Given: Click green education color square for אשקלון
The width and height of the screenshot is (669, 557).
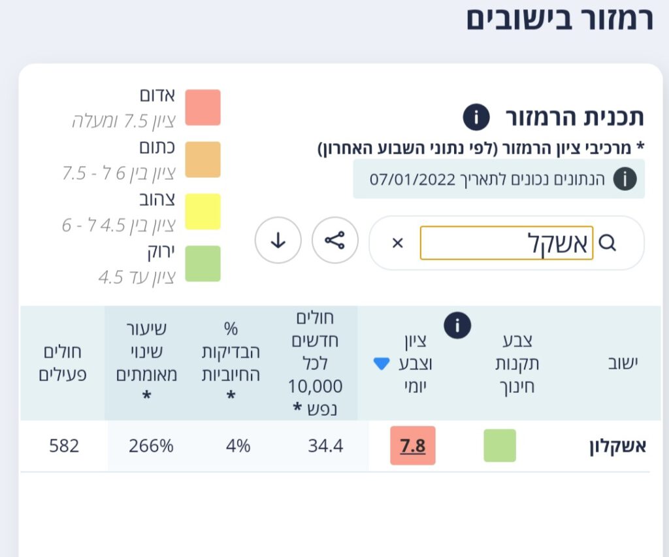Looking at the screenshot, I should click(x=499, y=446).
